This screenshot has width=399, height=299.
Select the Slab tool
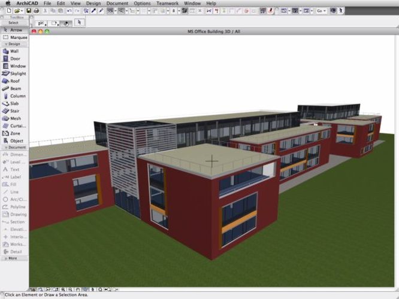14,103
